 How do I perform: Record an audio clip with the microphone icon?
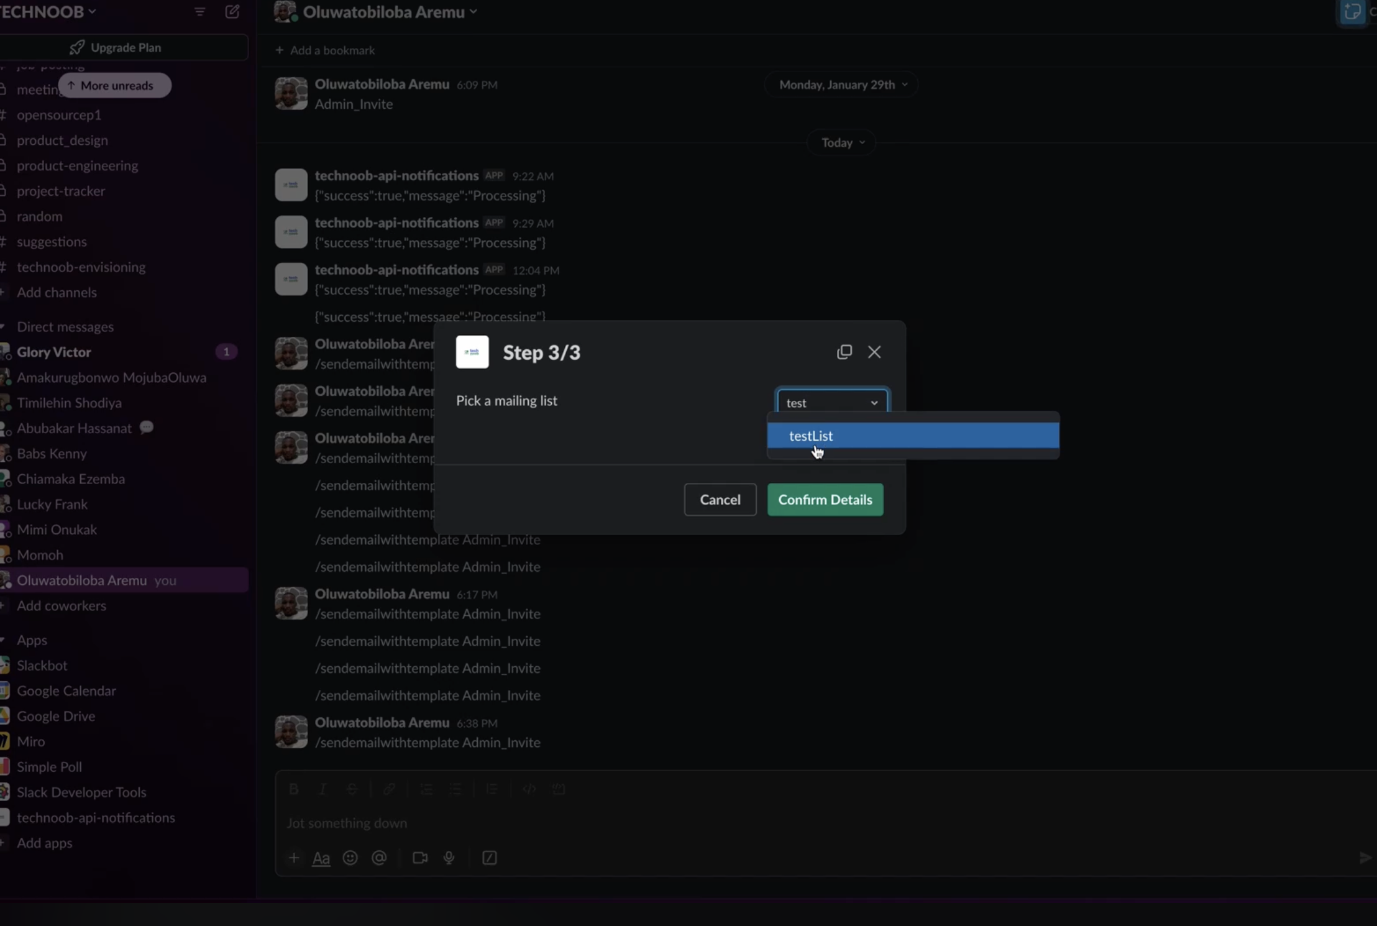coord(449,858)
